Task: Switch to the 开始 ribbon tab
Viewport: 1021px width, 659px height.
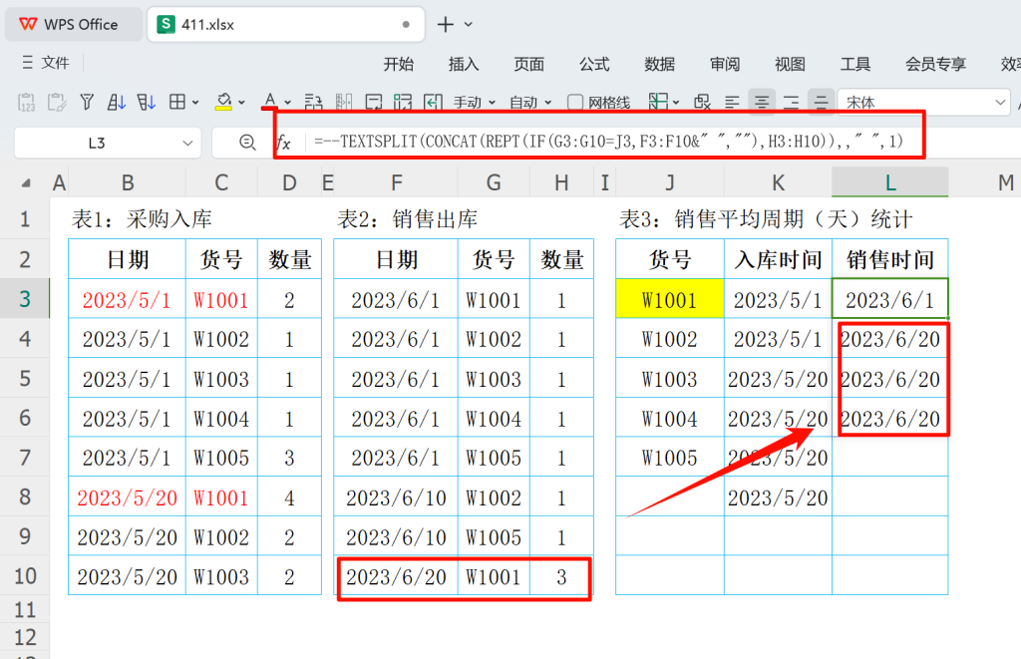Action: tap(399, 64)
